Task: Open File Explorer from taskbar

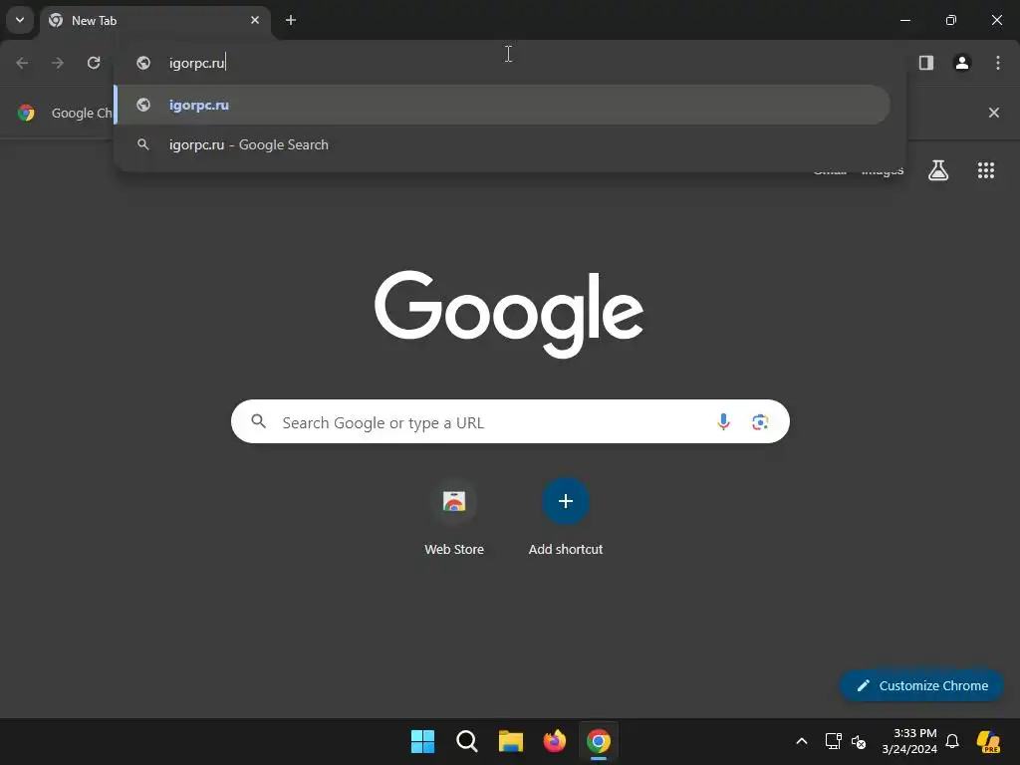Action: tap(511, 741)
